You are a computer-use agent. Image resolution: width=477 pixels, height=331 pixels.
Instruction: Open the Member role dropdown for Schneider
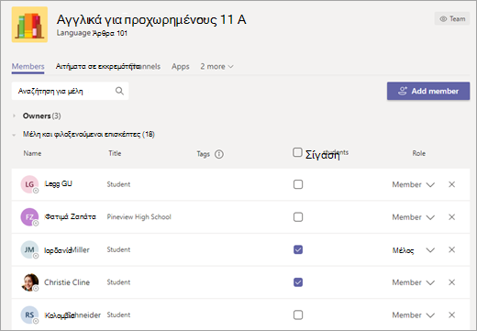[414, 315]
